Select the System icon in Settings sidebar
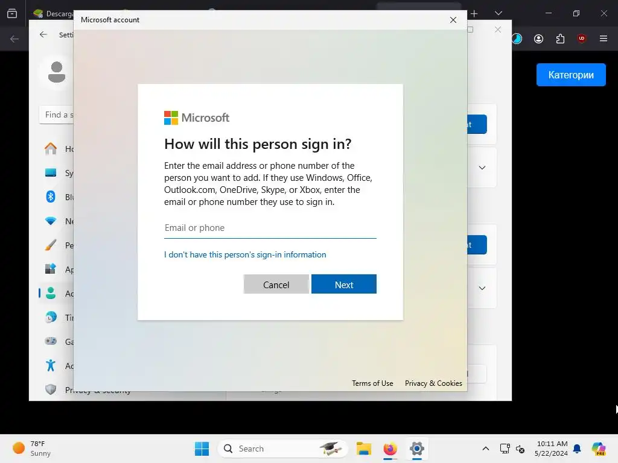This screenshot has width=618, height=463. click(51, 172)
